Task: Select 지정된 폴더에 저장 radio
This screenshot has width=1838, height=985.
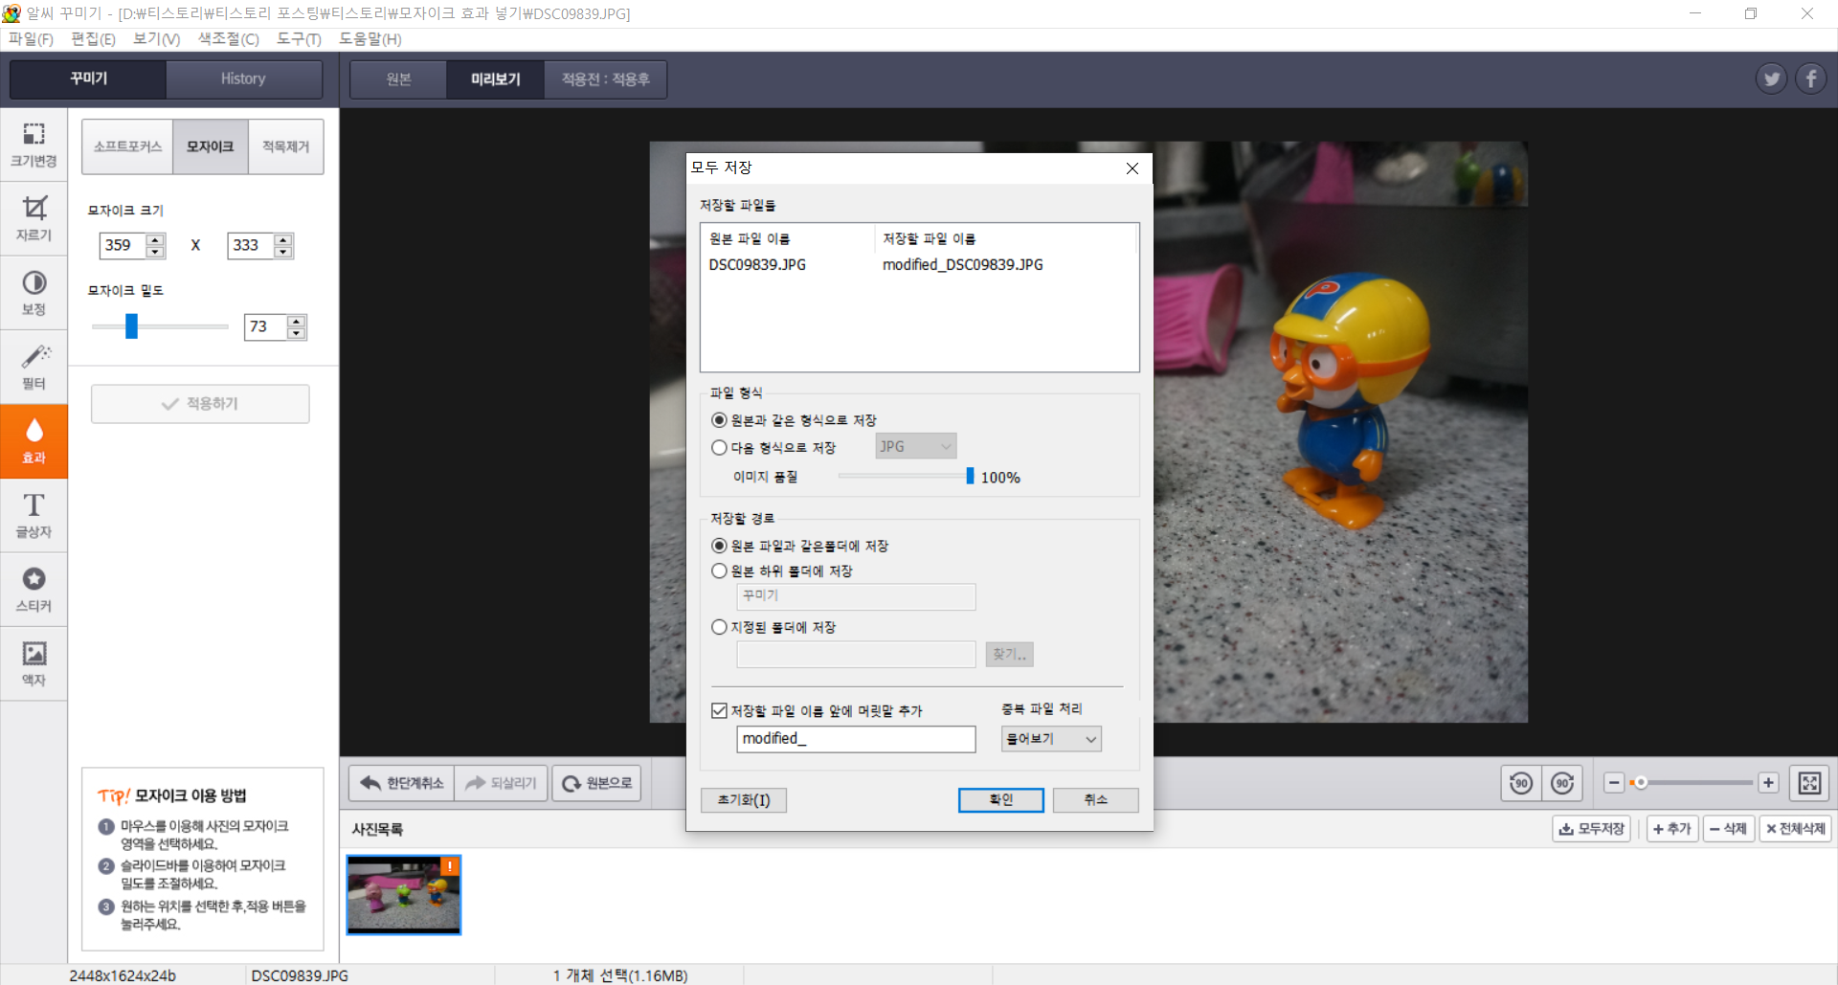Action: 719,627
